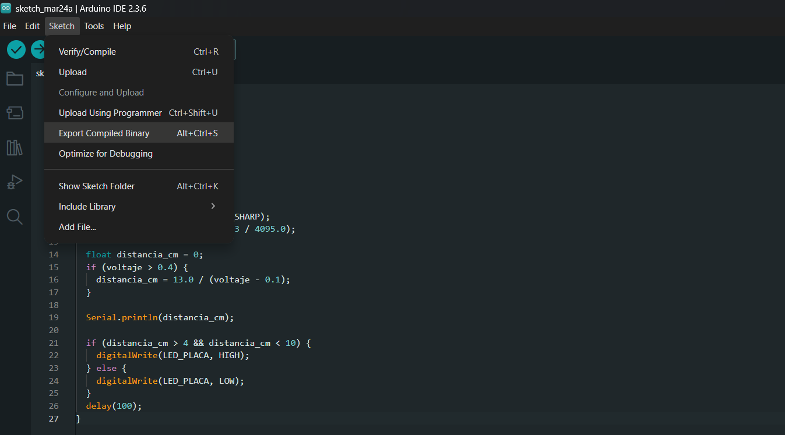Open the Sketchbook folder sidebar icon
Screen dimensions: 785x435
pyautogui.click(x=15, y=78)
